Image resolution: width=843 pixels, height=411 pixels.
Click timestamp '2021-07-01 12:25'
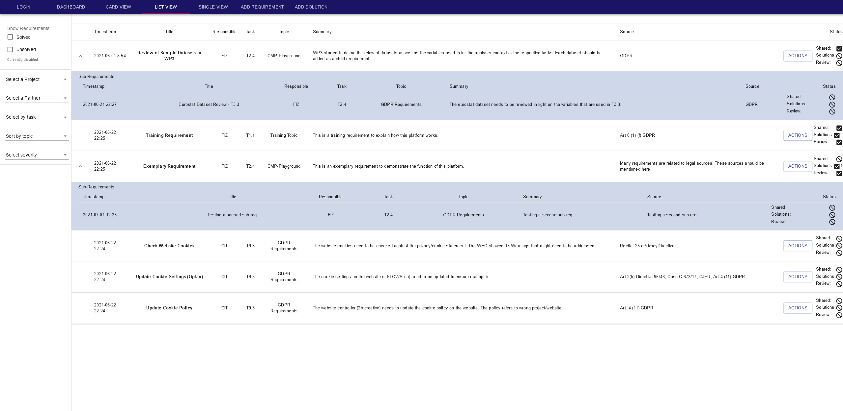100,215
